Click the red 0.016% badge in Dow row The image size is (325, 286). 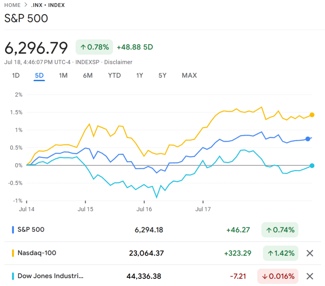click(x=278, y=276)
